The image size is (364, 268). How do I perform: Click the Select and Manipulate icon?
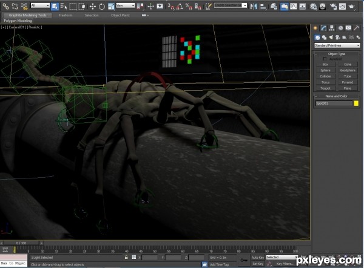coord(150,6)
